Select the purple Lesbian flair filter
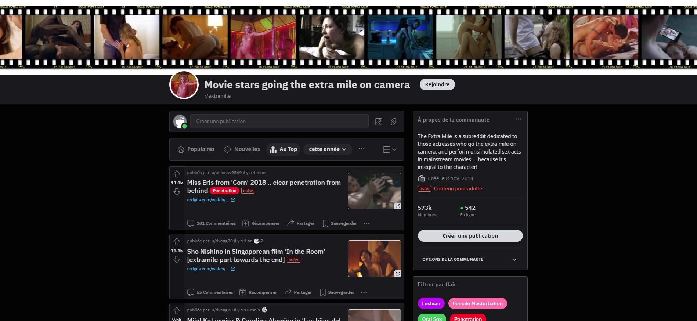 (431, 303)
